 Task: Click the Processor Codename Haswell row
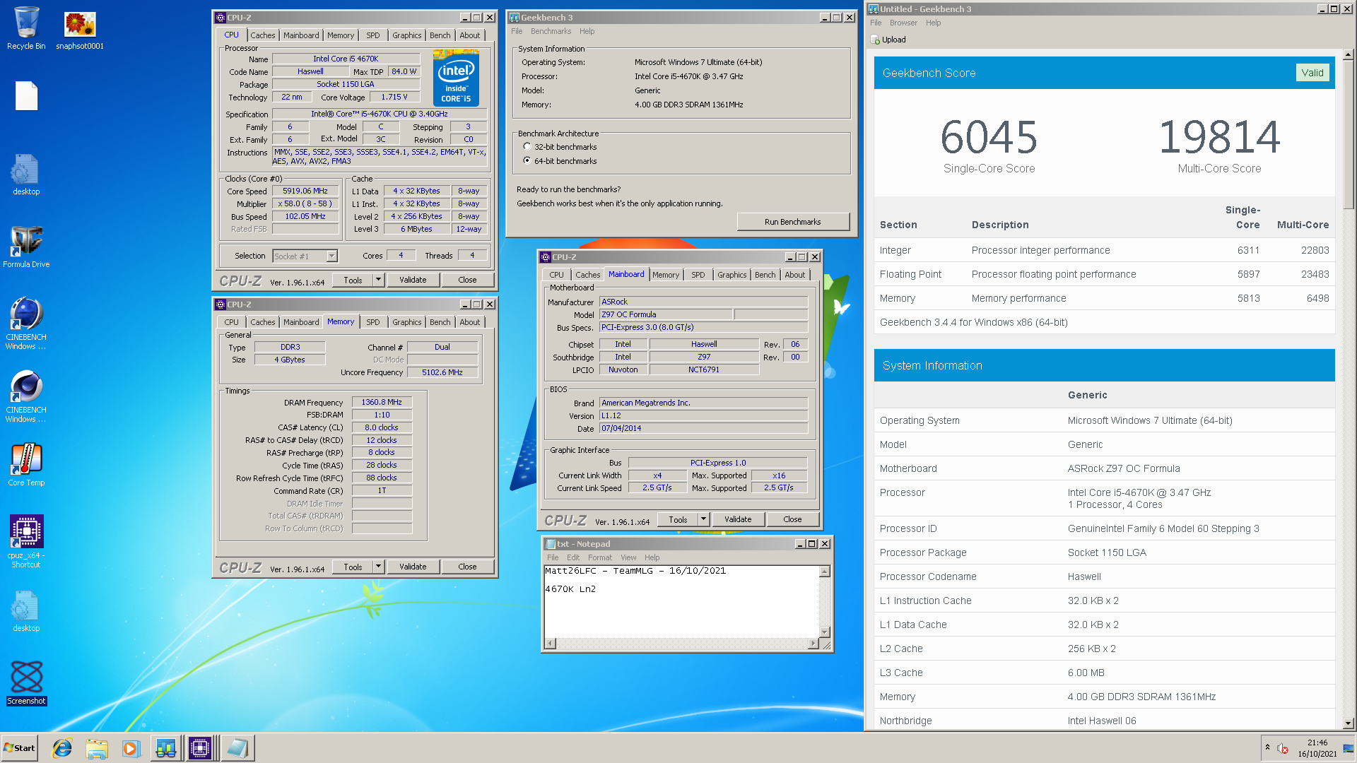1104,576
